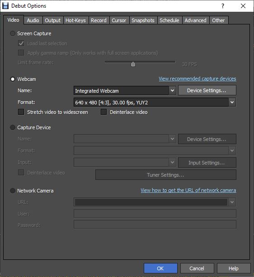Click Capture Device's Device Settings button

coord(207,139)
